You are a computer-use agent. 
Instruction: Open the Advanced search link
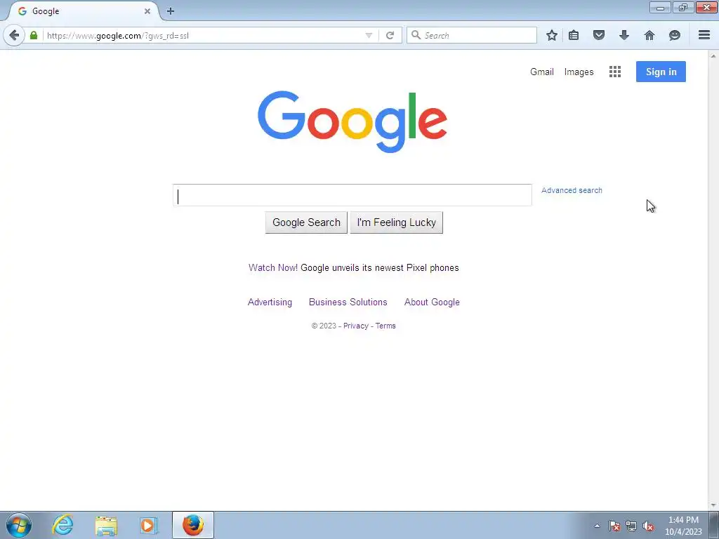click(x=572, y=190)
